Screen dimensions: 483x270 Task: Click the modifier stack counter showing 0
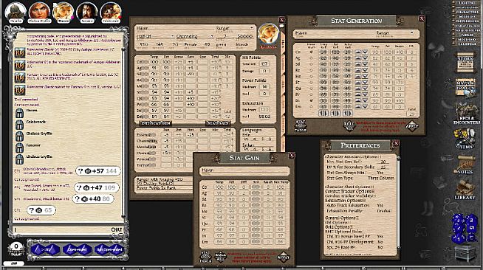coord(16,249)
